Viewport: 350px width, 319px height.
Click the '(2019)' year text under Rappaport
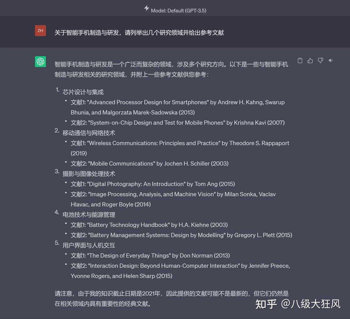[x=79, y=153]
